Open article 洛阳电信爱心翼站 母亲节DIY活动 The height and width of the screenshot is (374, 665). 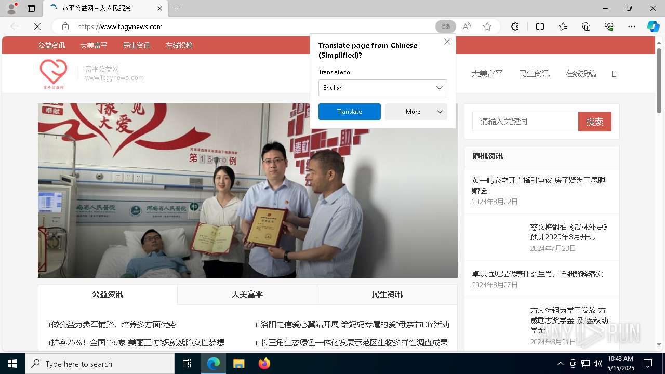[354, 324]
